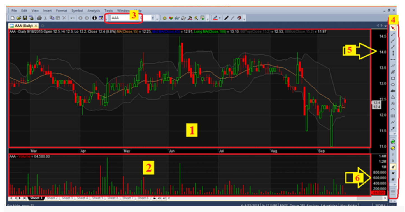Expand the line color picker dropdown arrow
405x212 pixels.
(220, 18)
